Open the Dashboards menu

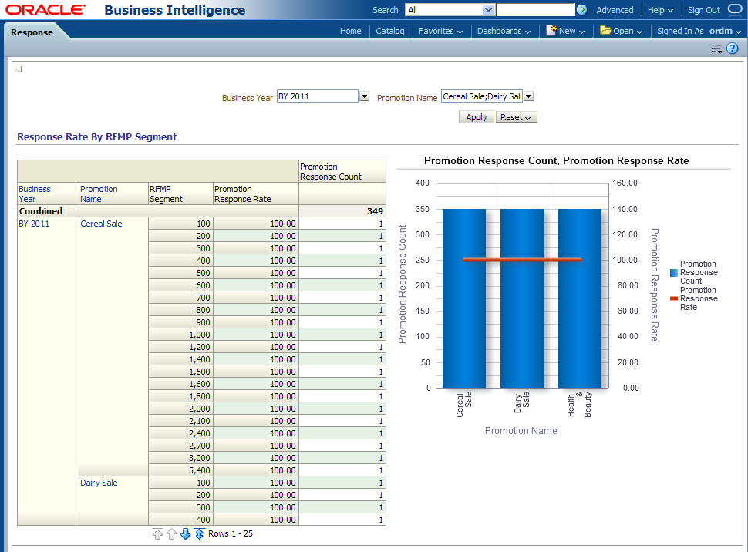pyautogui.click(x=504, y=31)
